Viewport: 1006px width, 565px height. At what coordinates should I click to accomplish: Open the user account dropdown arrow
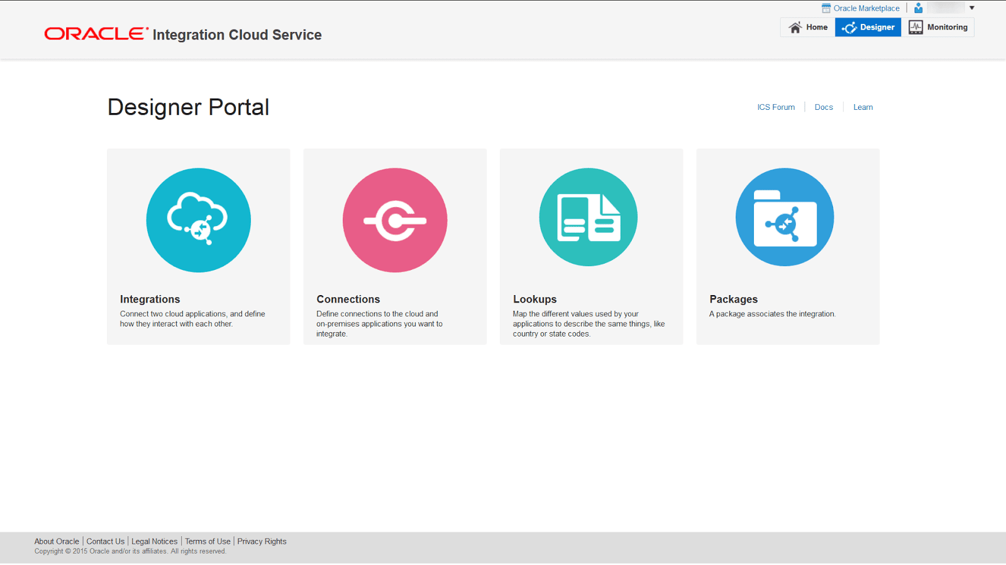click(x=972, y=8)
